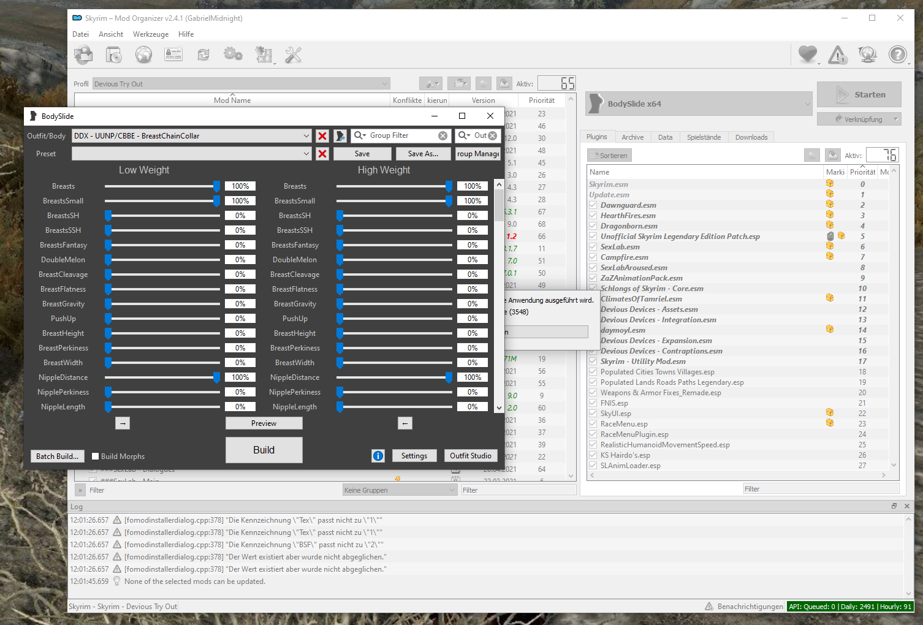923x625 pixels.
Task: Click the red X beside Outfit/Body dropdown
Action: 322,136
